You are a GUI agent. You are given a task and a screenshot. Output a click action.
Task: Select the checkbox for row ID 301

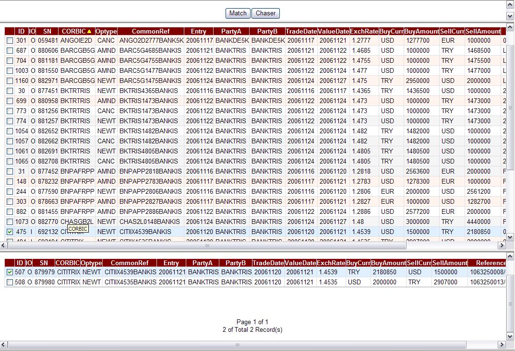(x=10, y=41)
